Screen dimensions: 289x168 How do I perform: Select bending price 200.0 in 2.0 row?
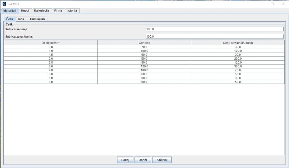click(x=238, y=59)
